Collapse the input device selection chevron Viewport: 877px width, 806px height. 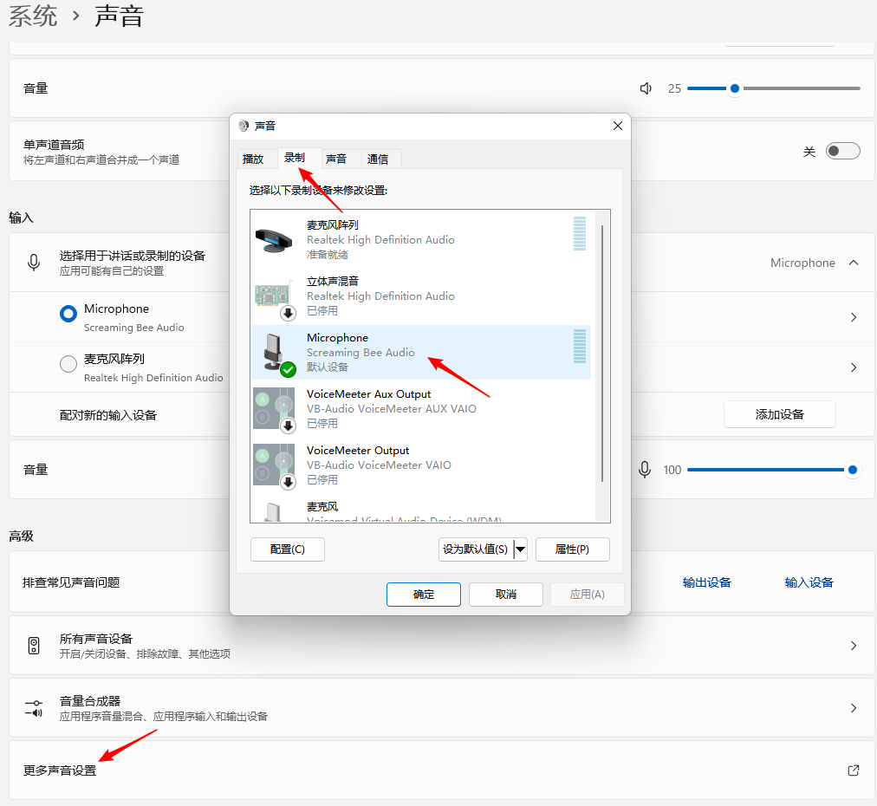click(x=854, y=263)
